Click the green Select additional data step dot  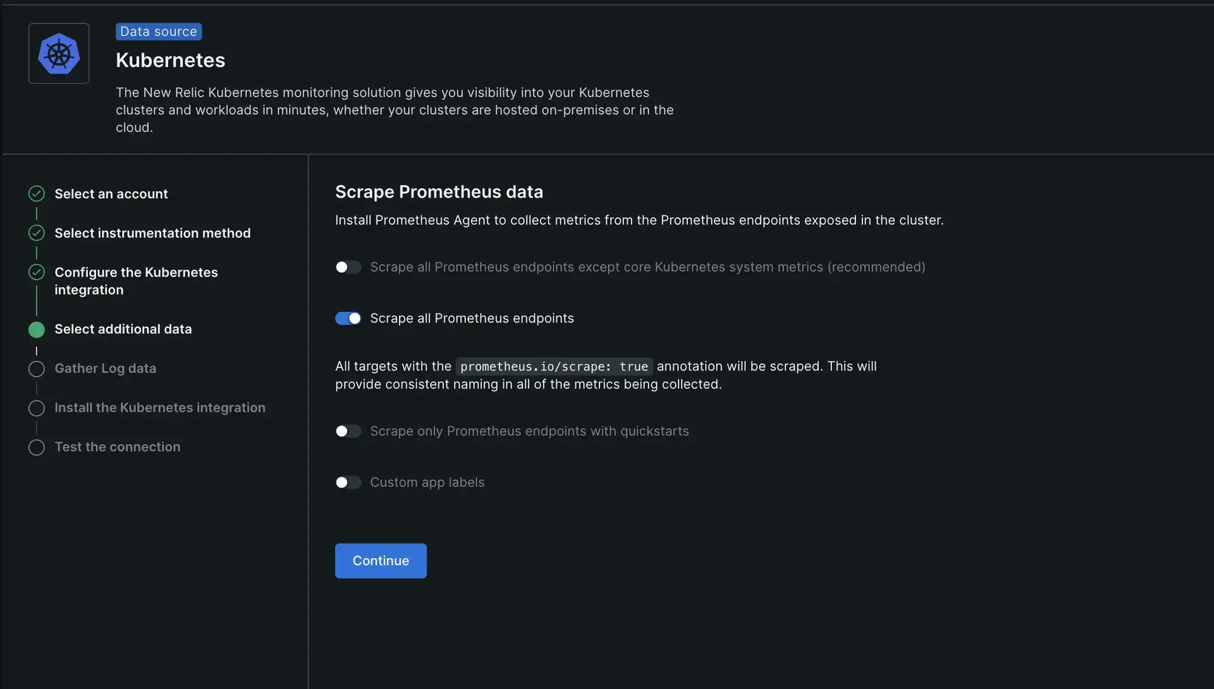37,329
